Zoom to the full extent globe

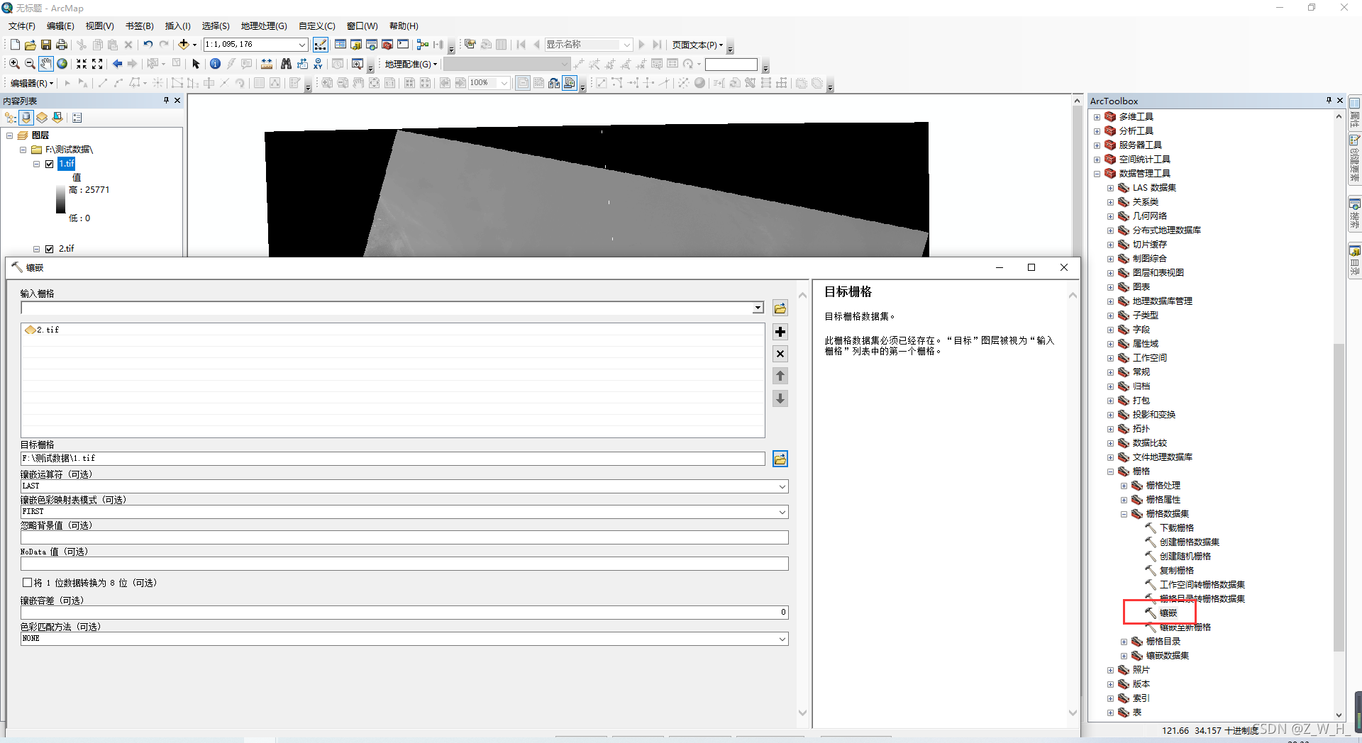coord(62,64)
